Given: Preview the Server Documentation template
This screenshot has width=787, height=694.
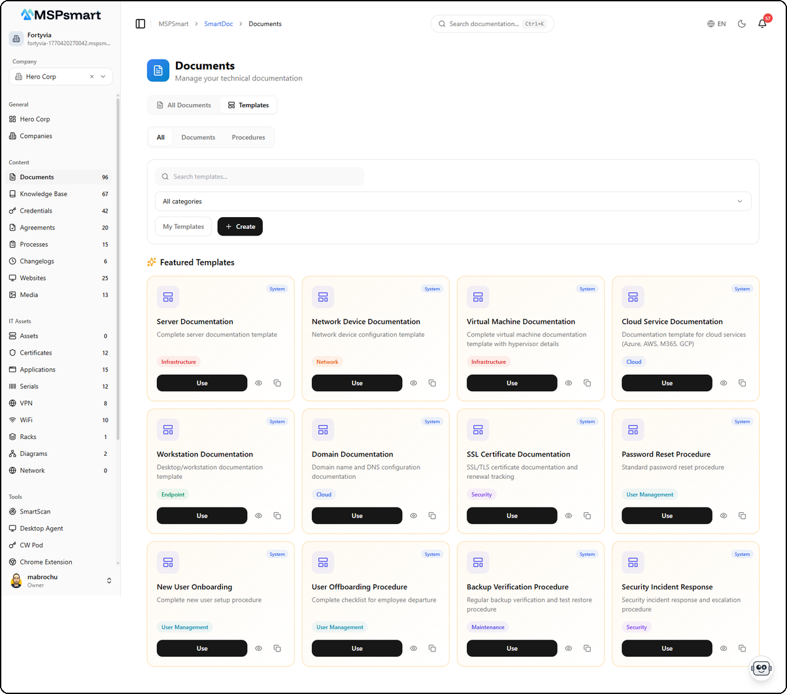Looking at the screenshot, I should (258, 383).
